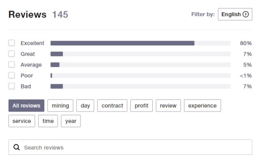Click the service keyword tag
The width and height of the screenshot is (260, 163).
(x=22, y=121)
